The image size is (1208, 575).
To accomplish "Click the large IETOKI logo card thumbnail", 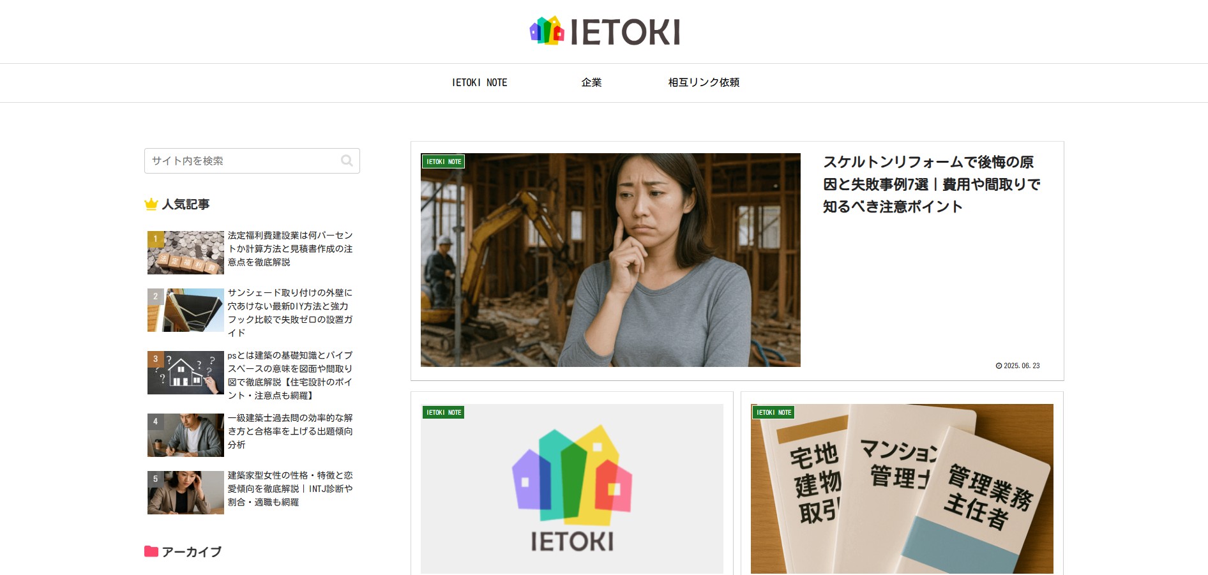I will (x=572, y=489).
